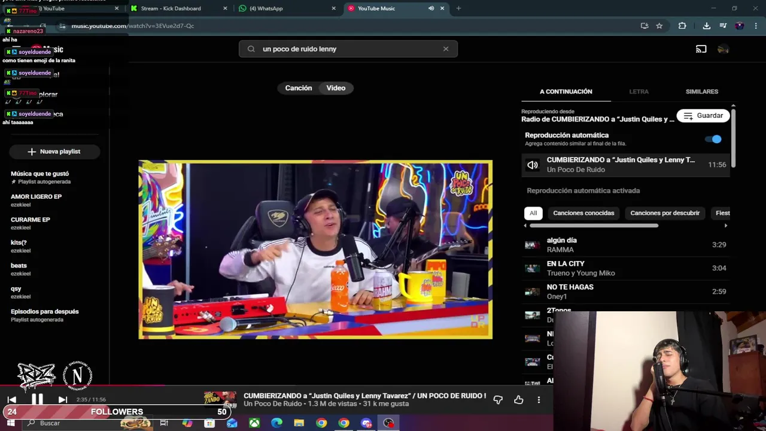
Task: Open OBS Studio from taskbar
Action: 389,423
